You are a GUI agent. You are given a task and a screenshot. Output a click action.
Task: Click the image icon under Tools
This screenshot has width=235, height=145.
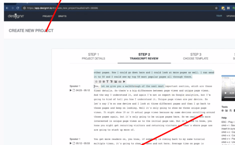point(227,111)
